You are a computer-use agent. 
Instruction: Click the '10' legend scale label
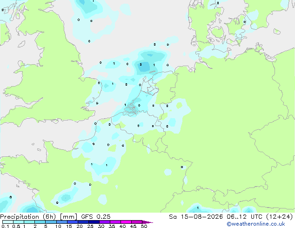pyautogui.click(x=58, y=226)
